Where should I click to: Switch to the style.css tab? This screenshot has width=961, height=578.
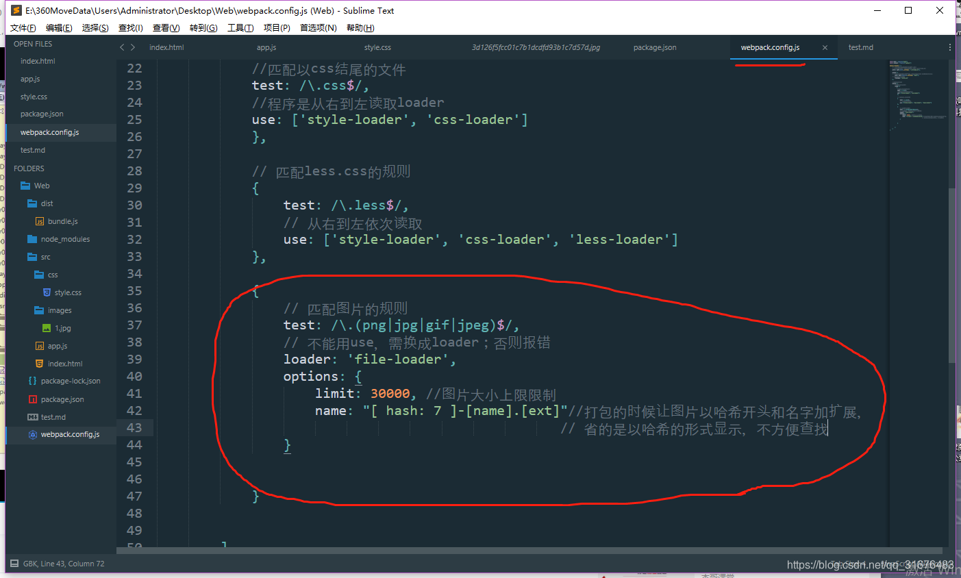(x=377, y=47)
